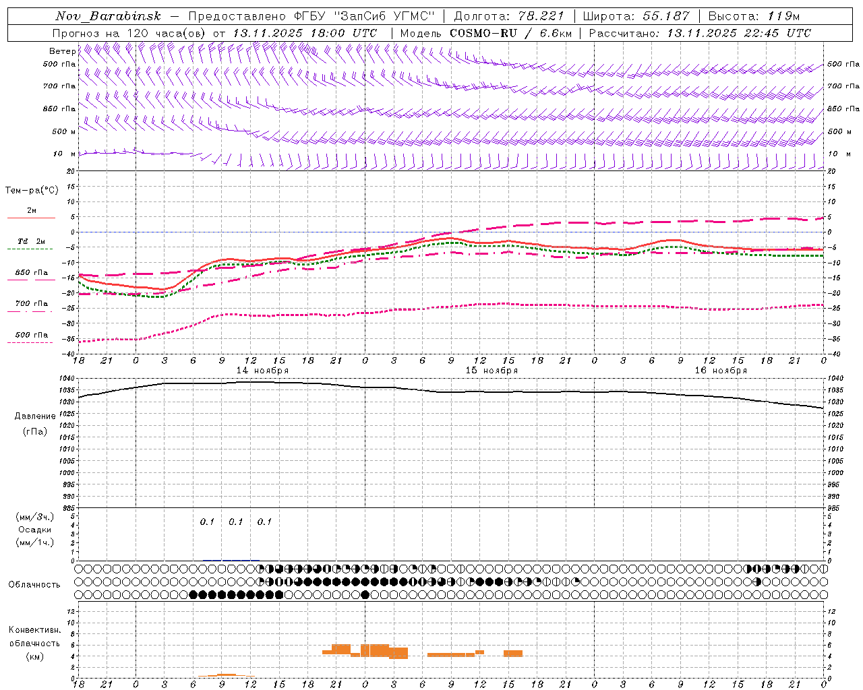The image size is (863, 690).
Task: Click the Осадки panel label
Action: (35, 530)
